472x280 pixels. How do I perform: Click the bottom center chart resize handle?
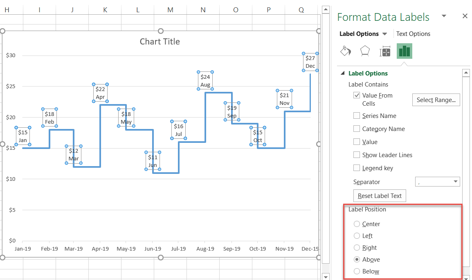[x=161, y=258]
